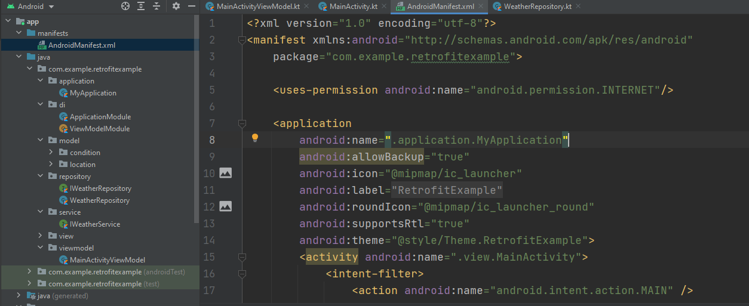Expand the java (generated) folder
The width and height of the screenshot is (749, 306).
coord(19,296)
